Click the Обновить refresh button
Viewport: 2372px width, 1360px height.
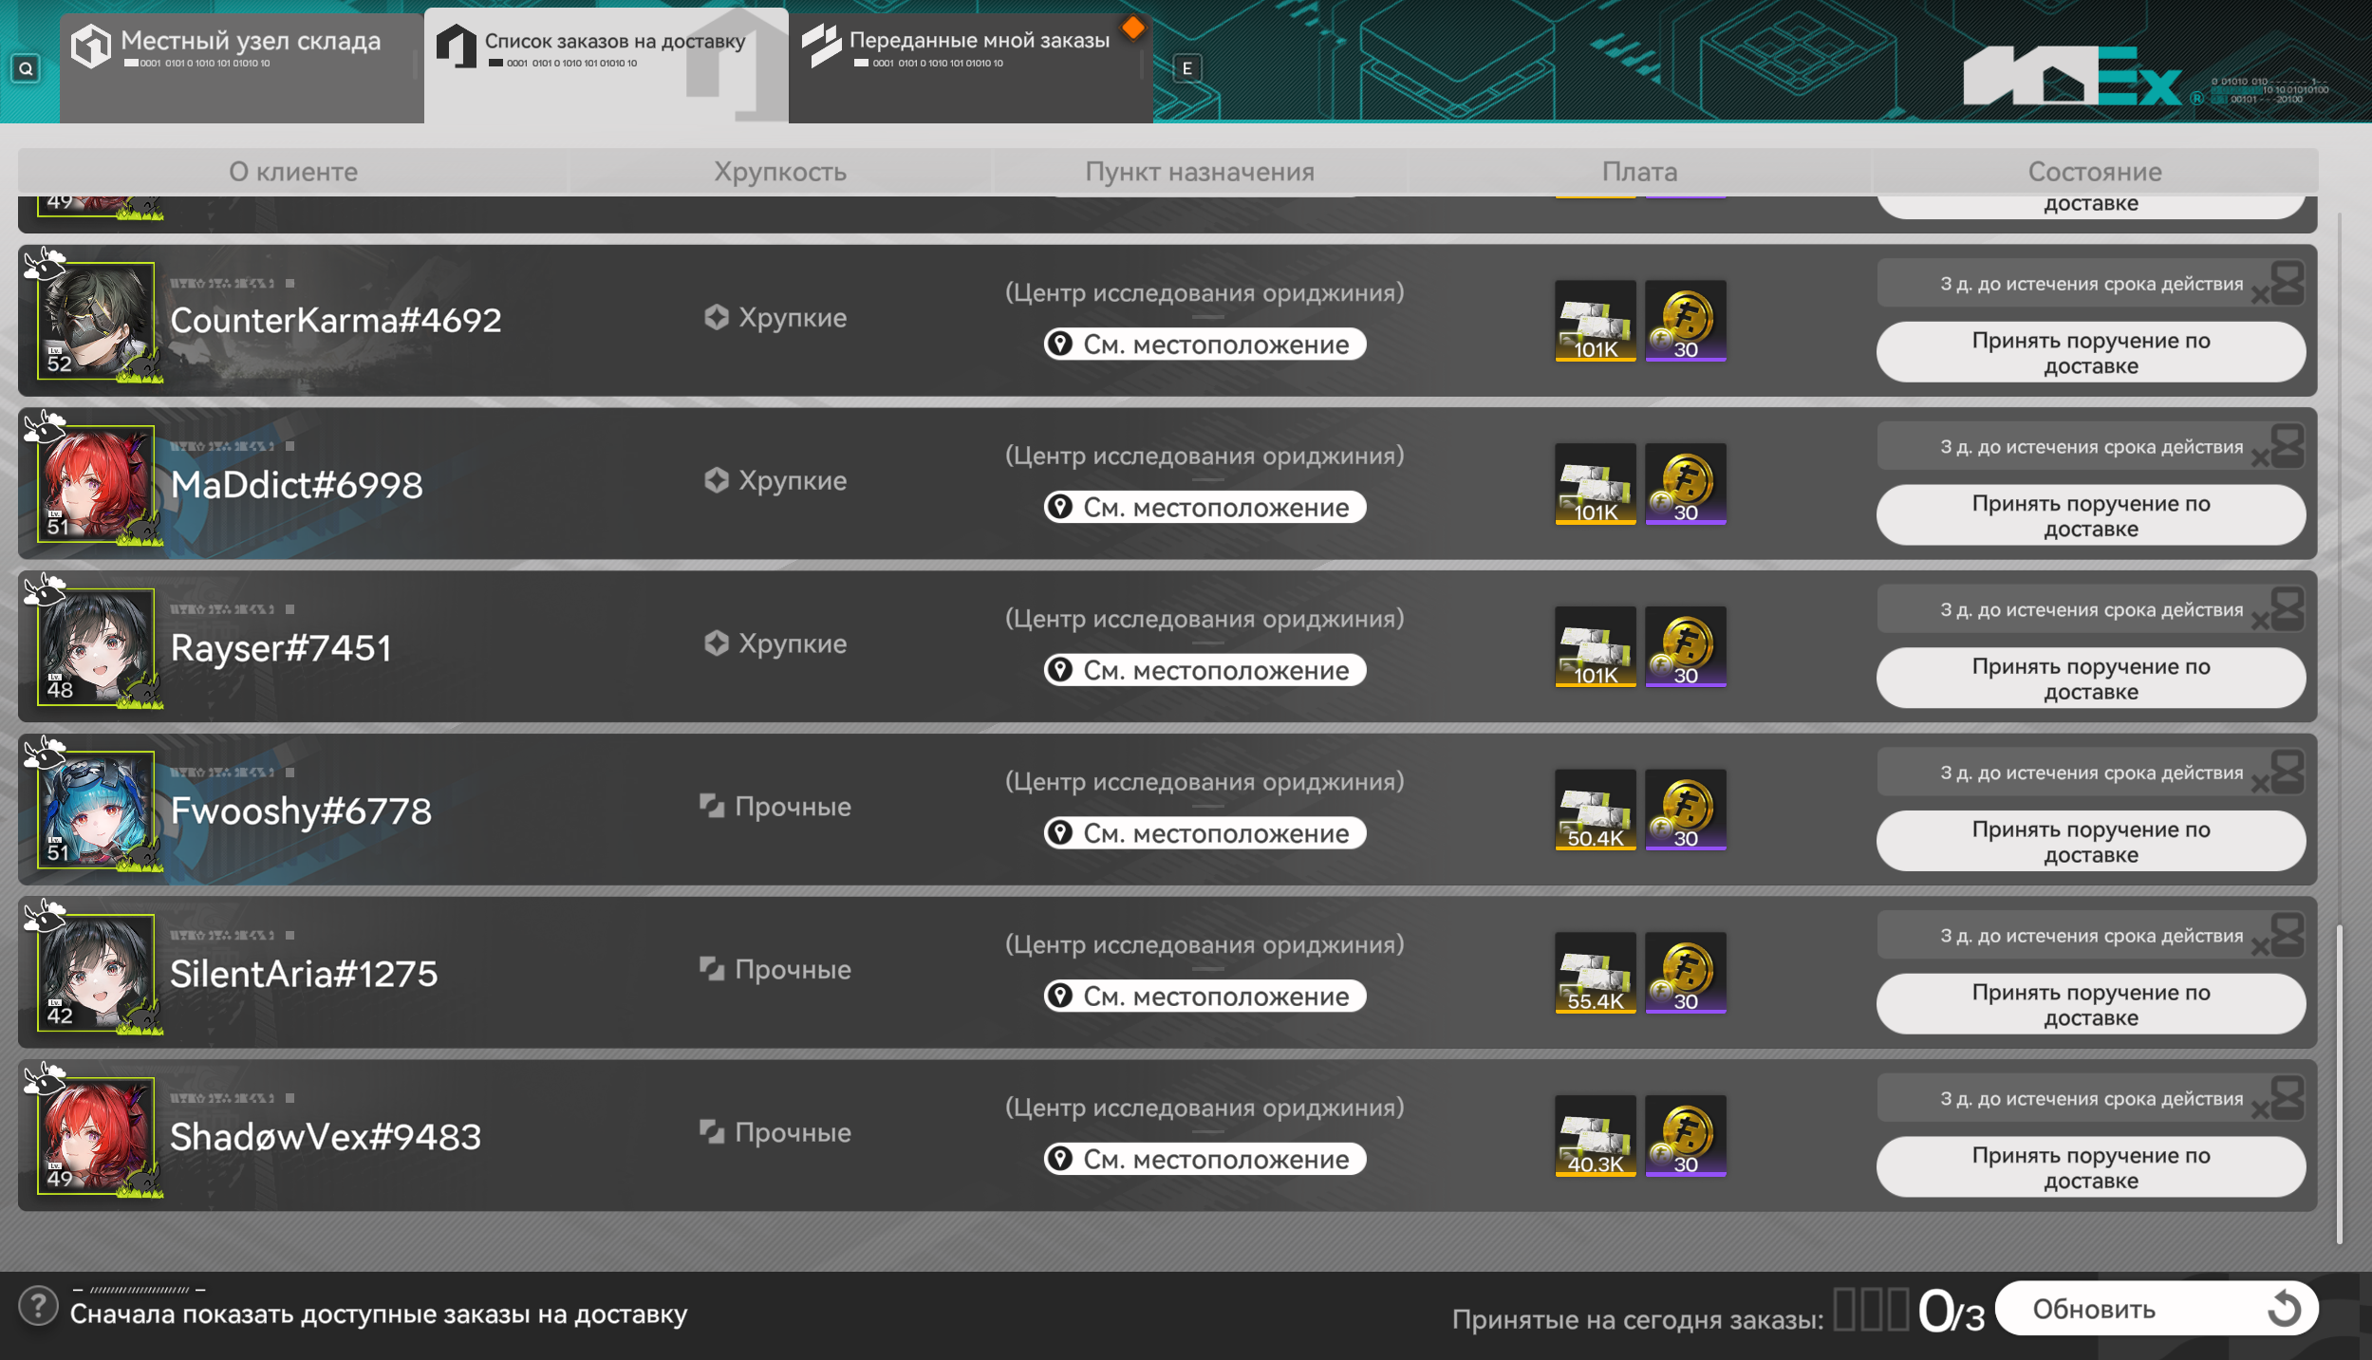pyautogui.click(x=2157, y=1309)
